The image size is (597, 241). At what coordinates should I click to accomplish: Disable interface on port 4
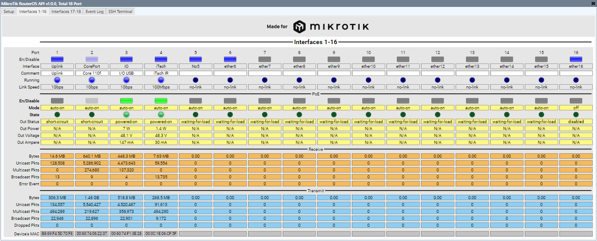pyautogui.click(x=161, y=59)
